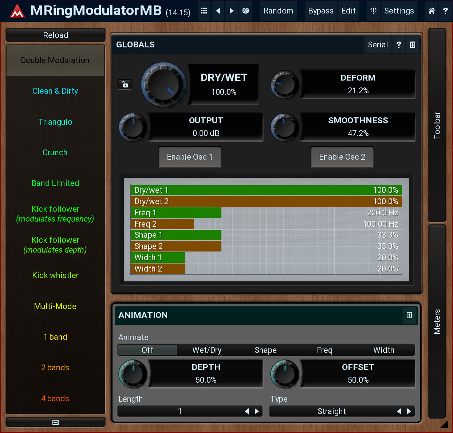Click next arrow on Type selector
The image size is (453, 433).
(x=409, y=411)
